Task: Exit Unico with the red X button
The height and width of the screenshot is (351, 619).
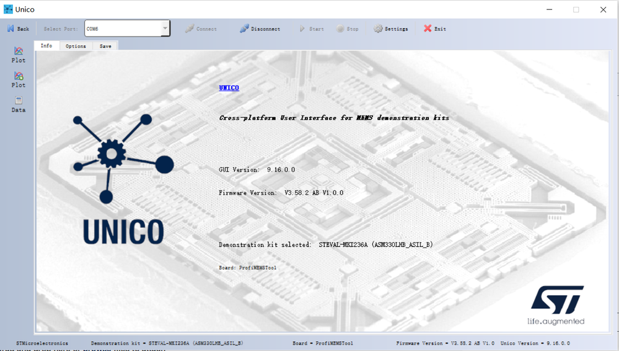Action: pos(435,29)
